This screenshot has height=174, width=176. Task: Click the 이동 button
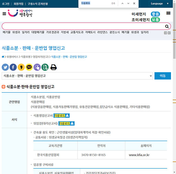(163, 76)
